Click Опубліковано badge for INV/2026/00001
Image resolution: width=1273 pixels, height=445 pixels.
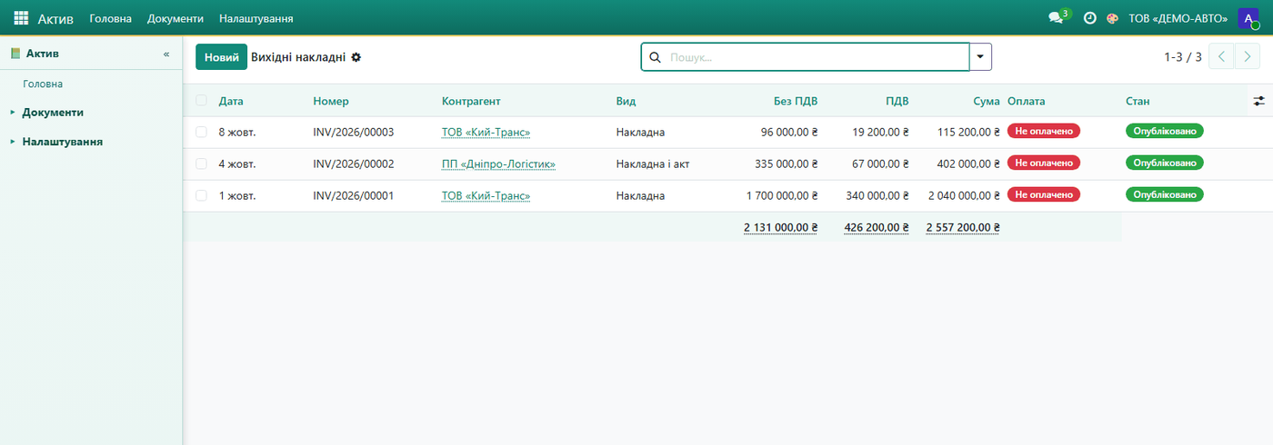(1165, 195)
